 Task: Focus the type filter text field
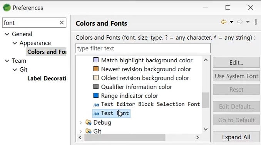pos(143,48)
